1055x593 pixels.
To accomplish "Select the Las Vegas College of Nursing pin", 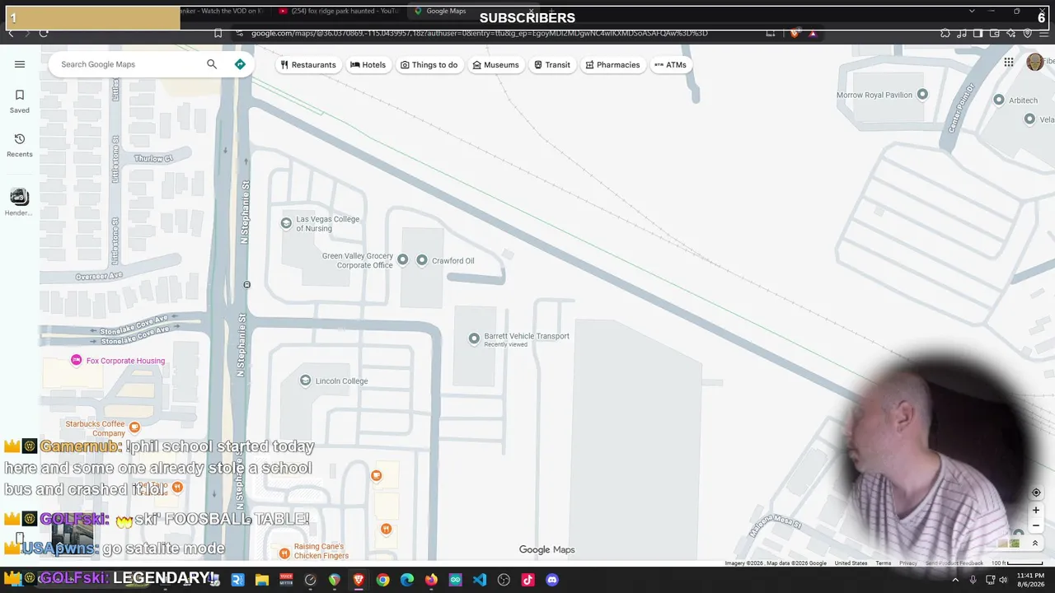I will (286, 223).
